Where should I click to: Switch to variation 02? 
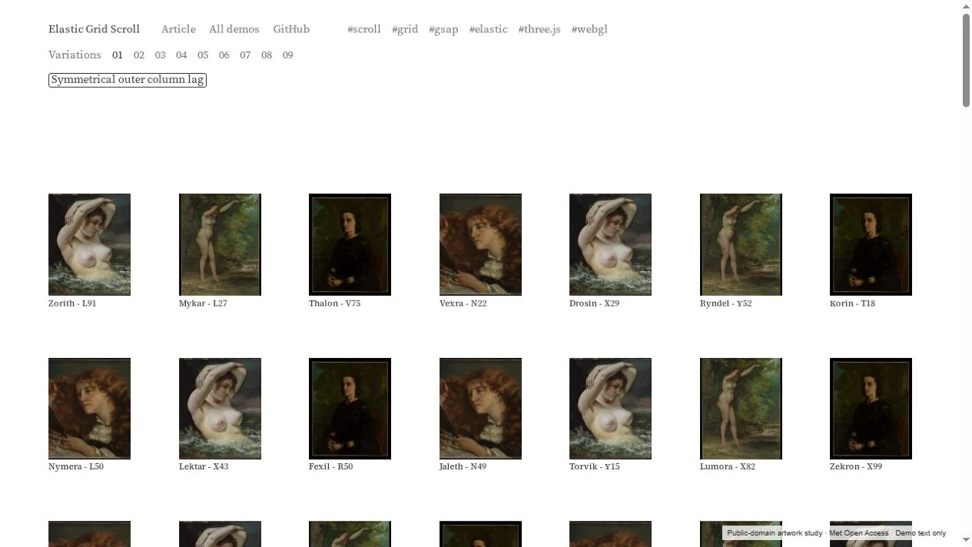click(139, 55)
